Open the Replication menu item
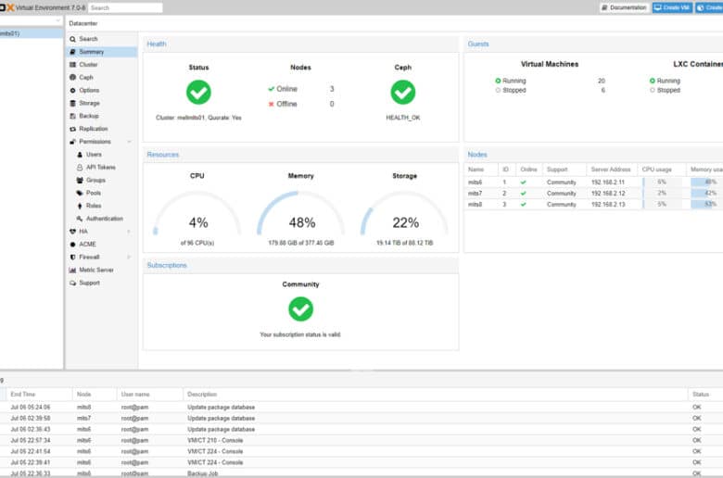The width and height of the screenshot is (723, 478). point(101,129)
